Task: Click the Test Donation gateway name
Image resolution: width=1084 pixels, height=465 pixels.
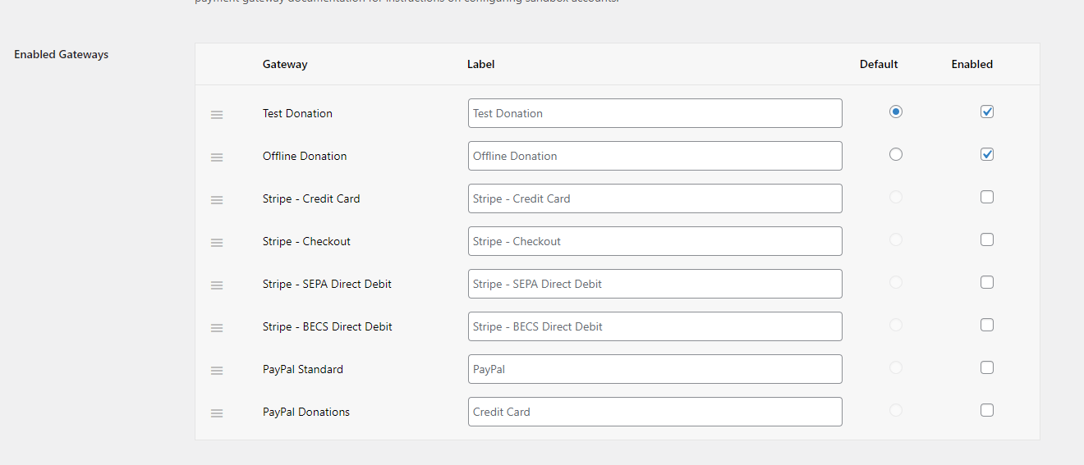Action: [x=297, y=113]
